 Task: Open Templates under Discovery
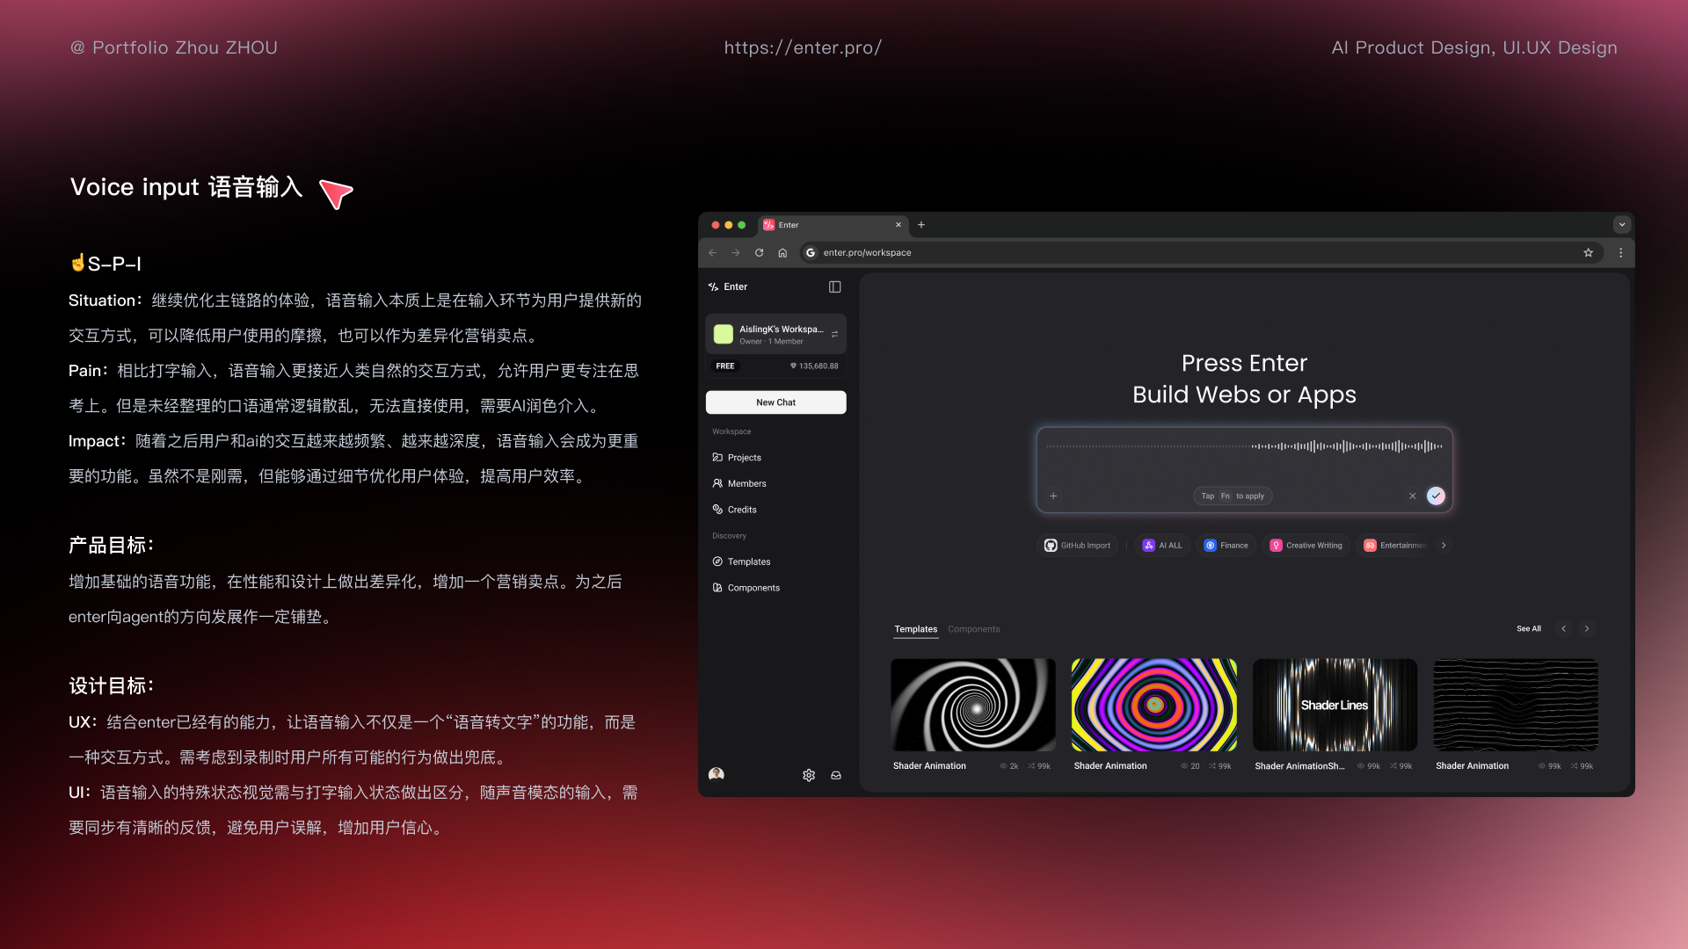(x=741, y=561)
